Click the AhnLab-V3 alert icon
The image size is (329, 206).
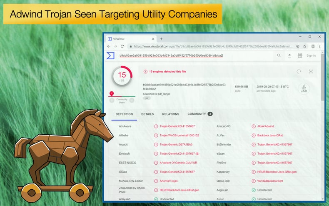pyautogui.click(x=254, y=126)
